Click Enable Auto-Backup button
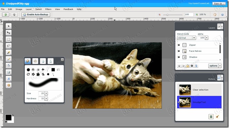229x128 pixels. coord(36,15)
